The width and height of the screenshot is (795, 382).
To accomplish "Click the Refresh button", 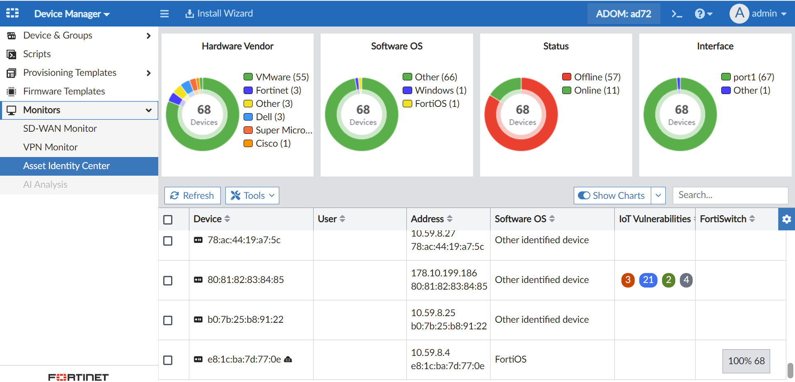I will (193, 196).
